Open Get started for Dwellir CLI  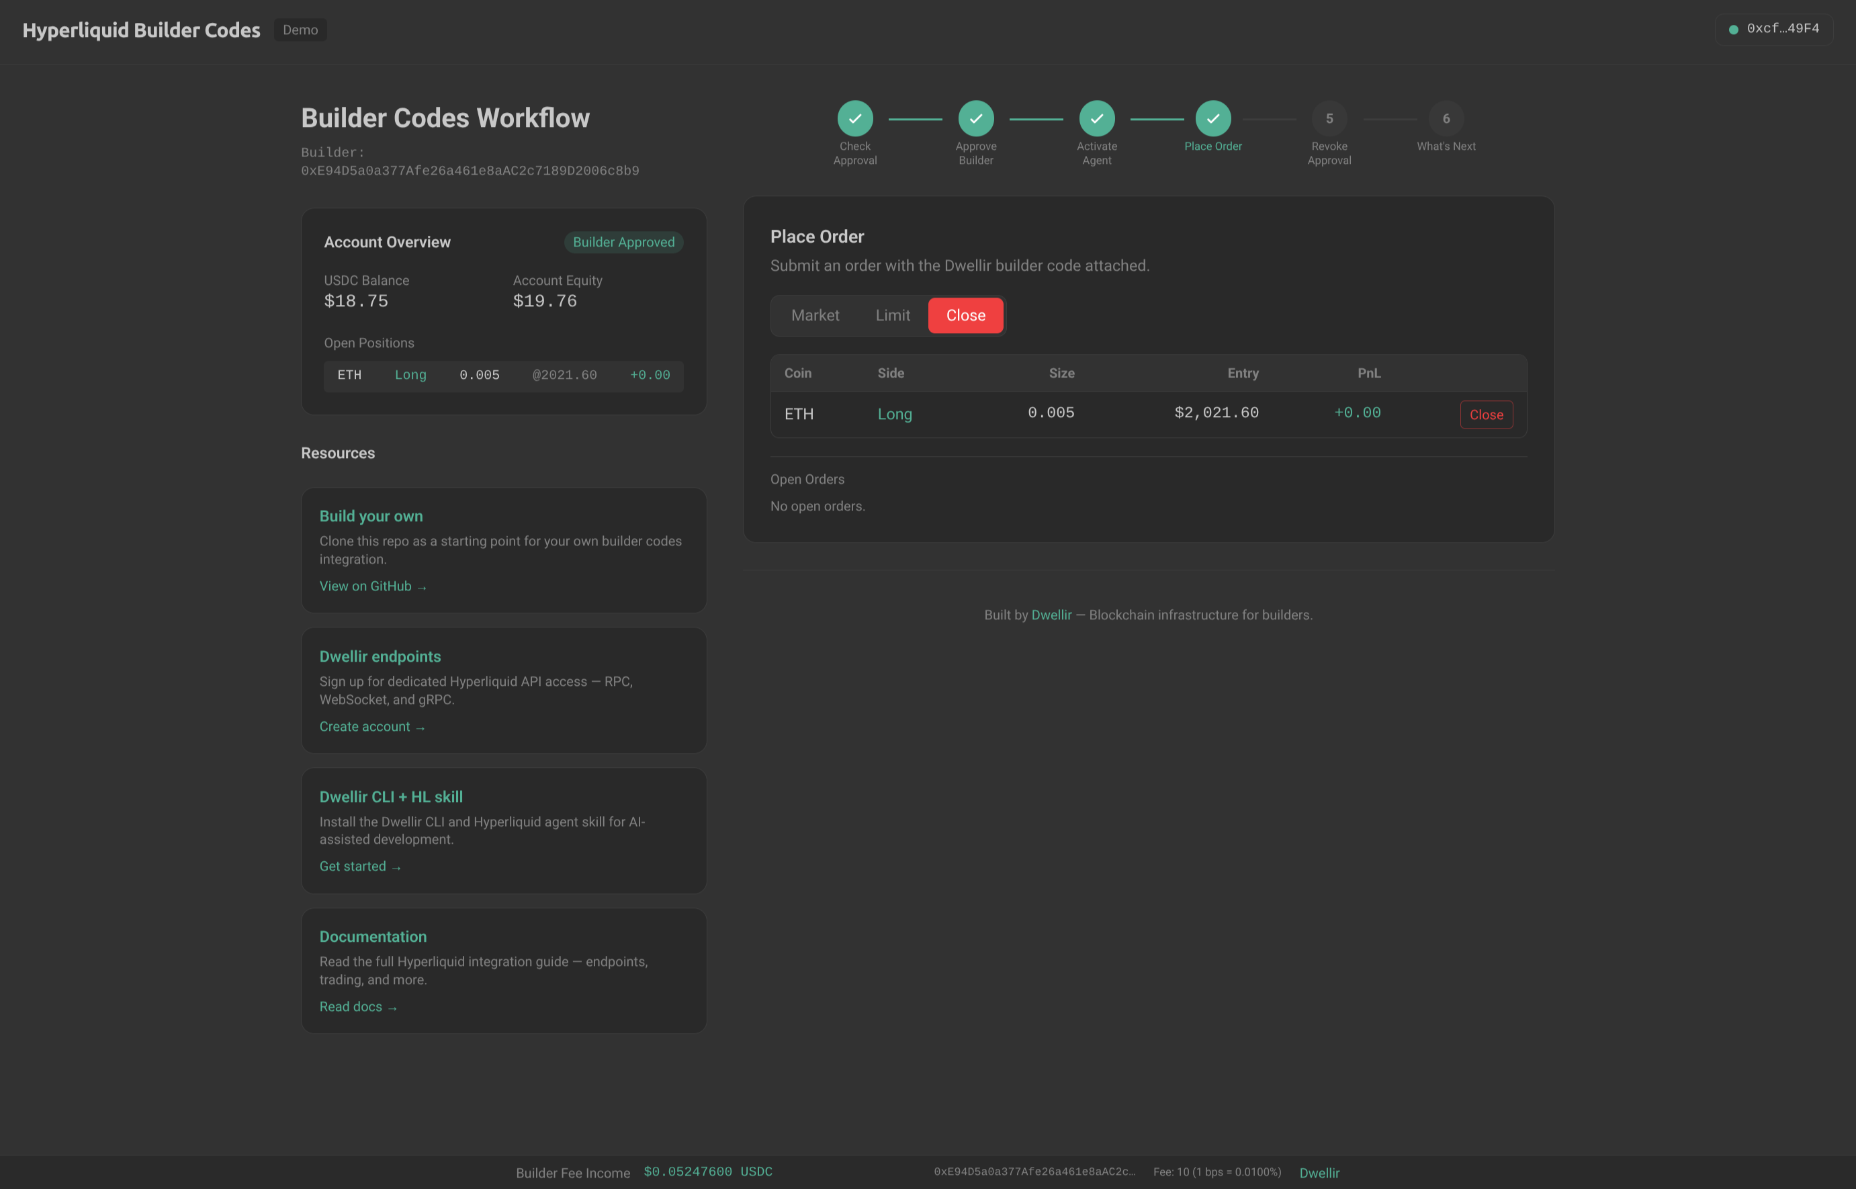[360, 865]
